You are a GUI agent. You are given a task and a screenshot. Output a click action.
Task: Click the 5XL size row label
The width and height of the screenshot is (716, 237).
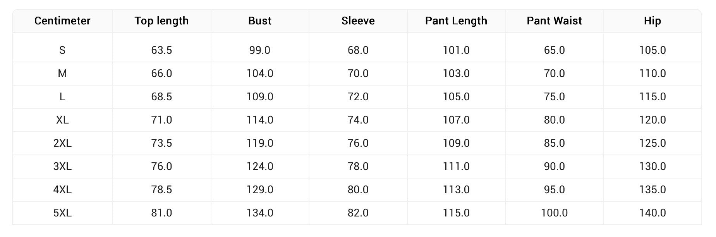pos(62,213)
